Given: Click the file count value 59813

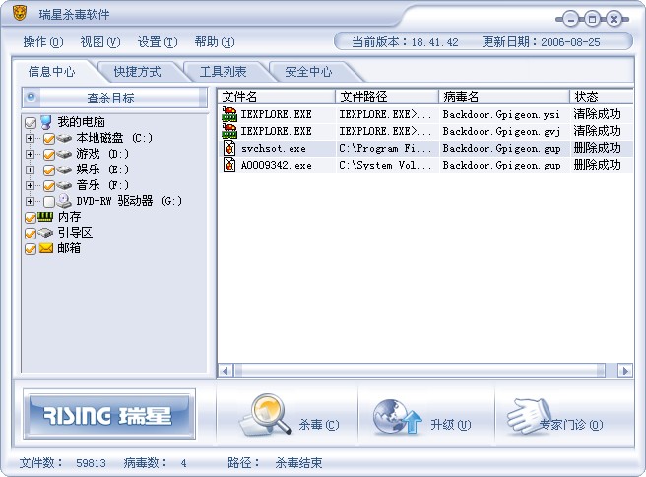Looking at the screenshot, I should (91, 463).
